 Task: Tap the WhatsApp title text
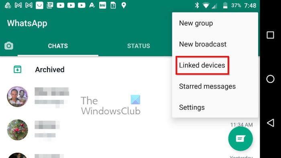coord(27,23)
